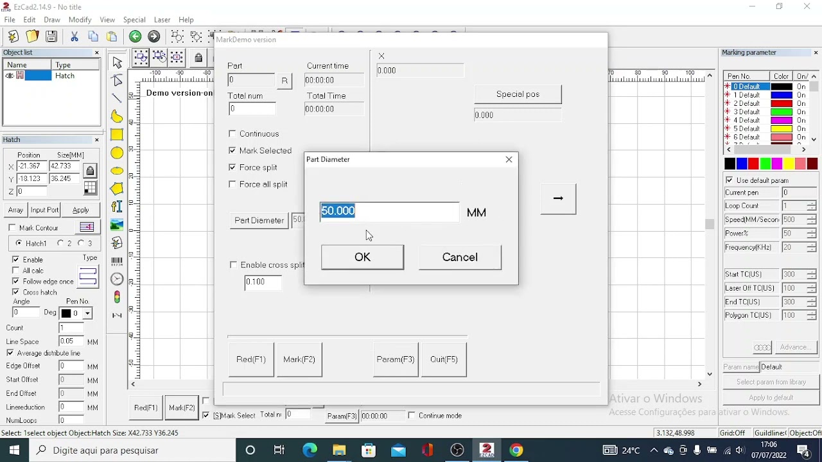Screen dimensions: 822x462
Task: Insert a delay timer clock tool
Action: pos(117,279)
